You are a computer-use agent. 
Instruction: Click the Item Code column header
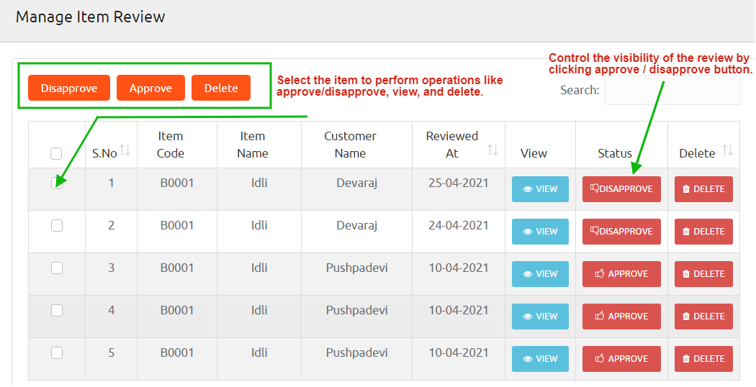pos(171,145)
